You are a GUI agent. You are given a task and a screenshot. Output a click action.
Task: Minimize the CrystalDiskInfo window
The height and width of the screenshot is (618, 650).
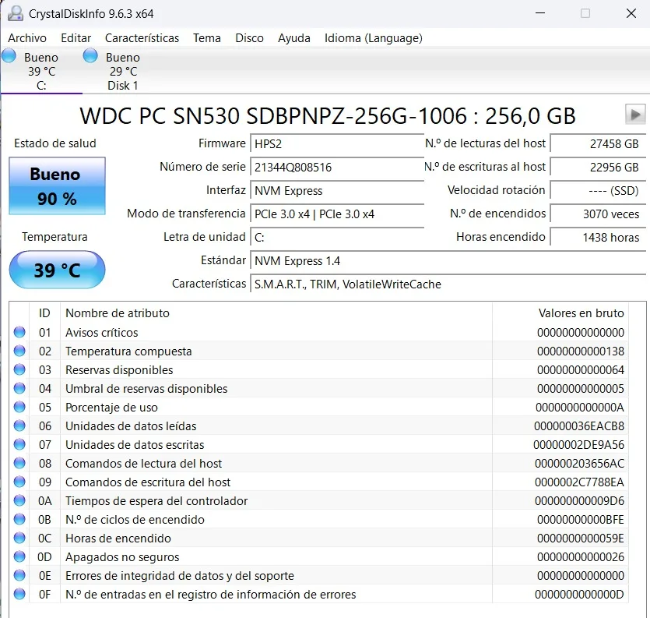[x=539, y=13]
